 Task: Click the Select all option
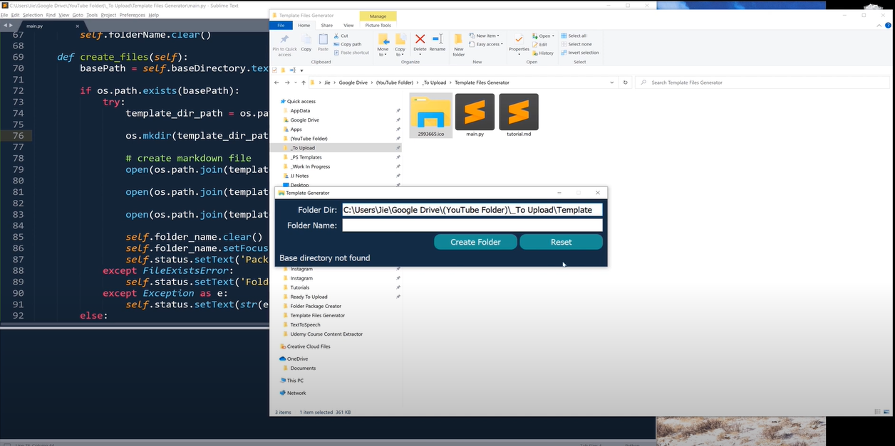tap(574, 36)
